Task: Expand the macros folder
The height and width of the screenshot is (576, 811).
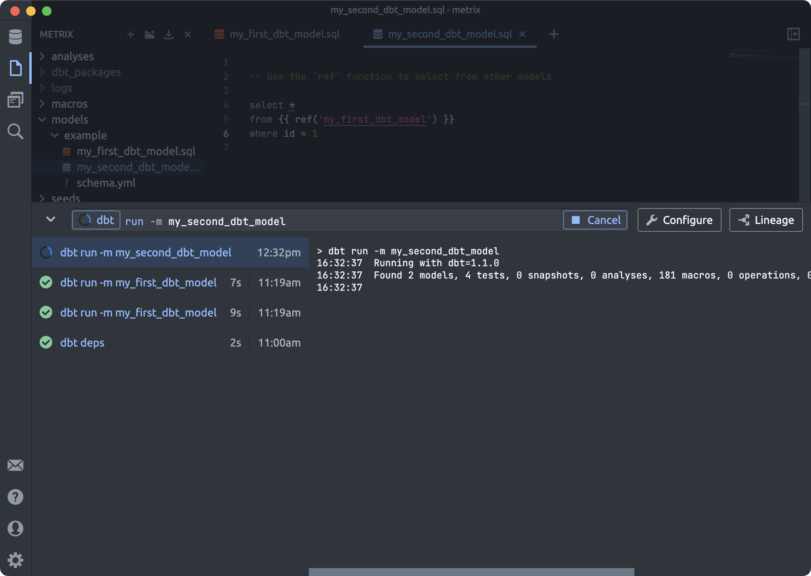Action: click(x=42, y=104)
